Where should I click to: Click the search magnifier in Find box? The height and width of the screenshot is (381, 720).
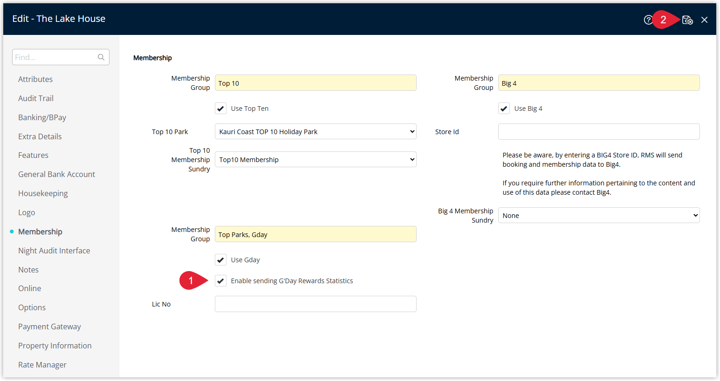(x=101, y=57)
